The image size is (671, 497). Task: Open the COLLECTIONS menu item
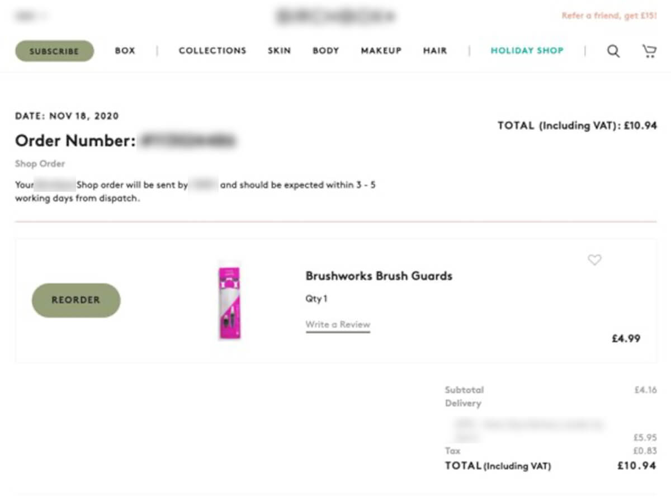(212, 50)
